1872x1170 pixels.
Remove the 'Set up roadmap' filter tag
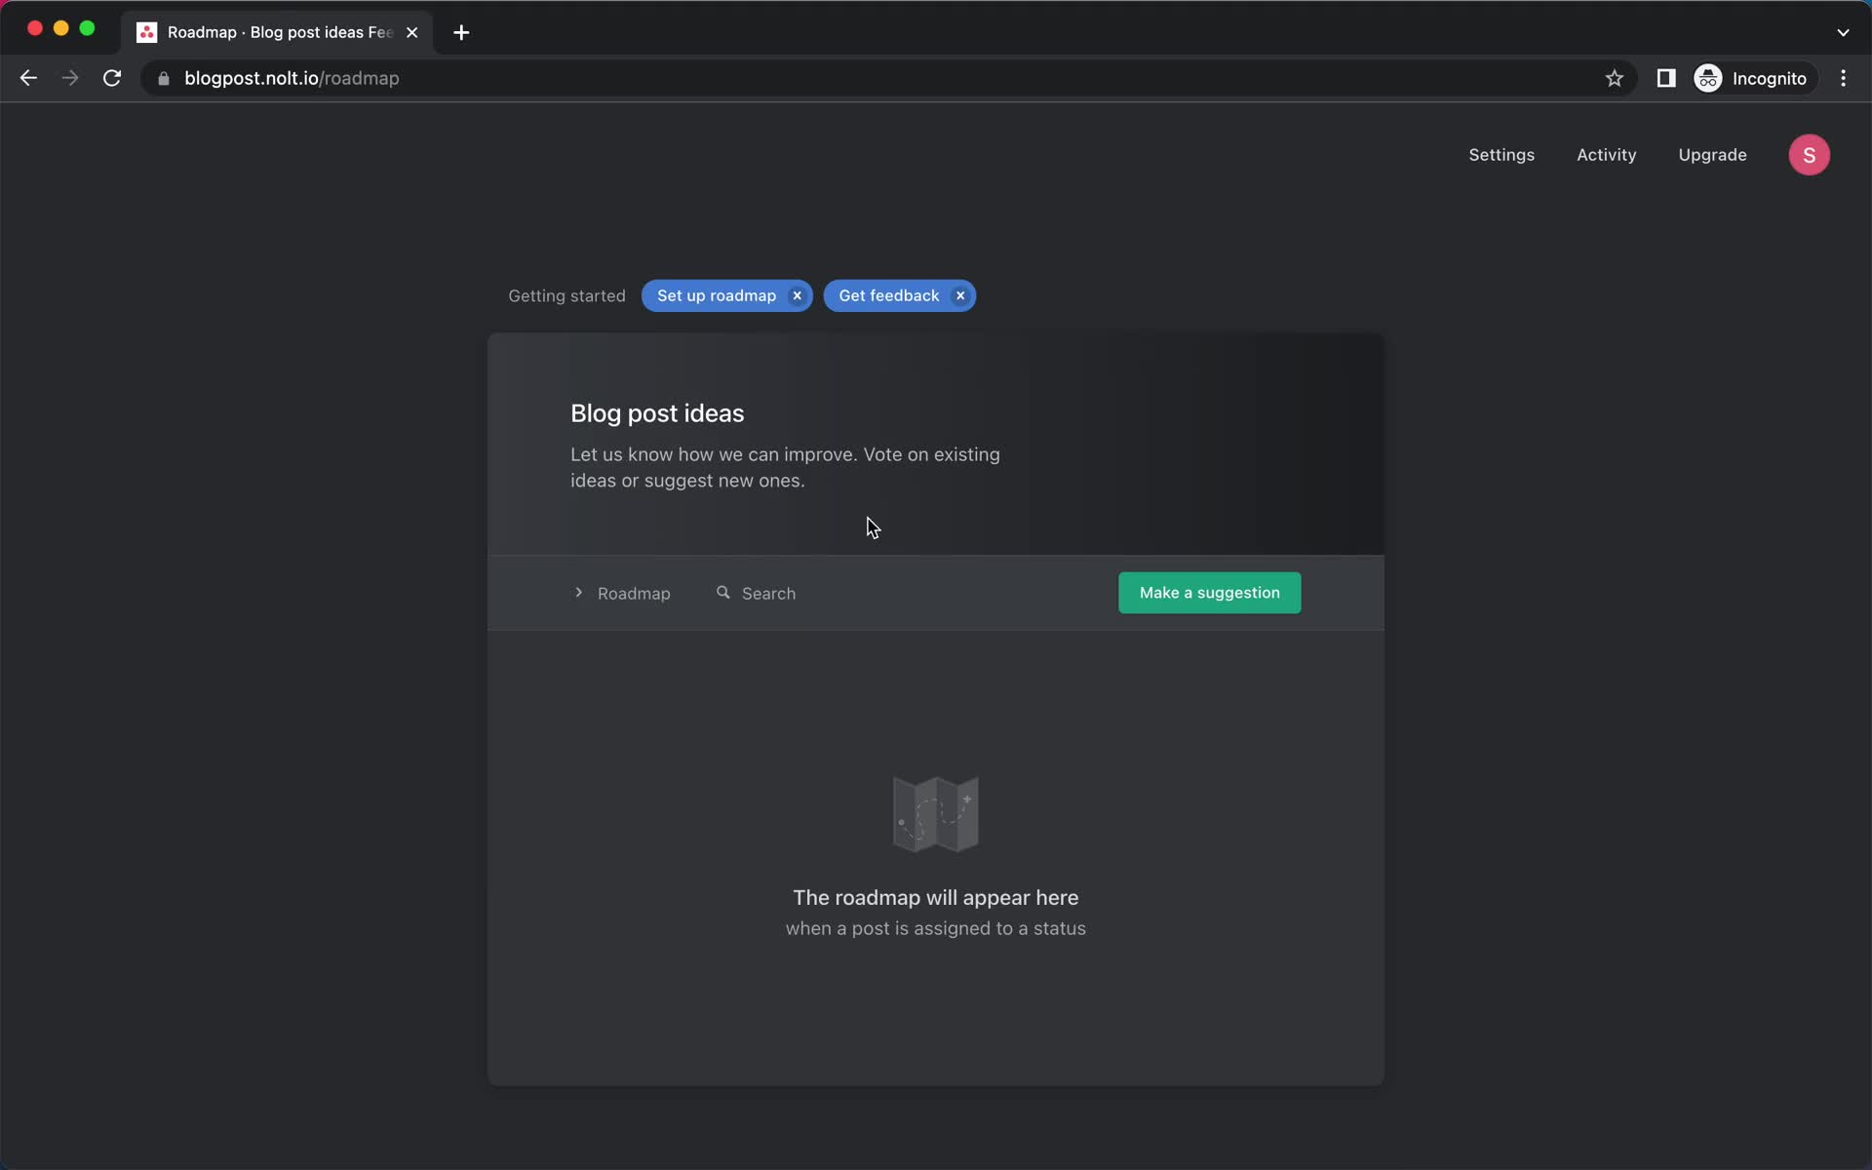pyautogui.click(x=797, y=295)
